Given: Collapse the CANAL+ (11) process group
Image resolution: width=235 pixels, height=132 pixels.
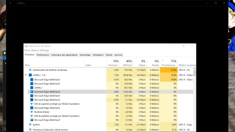Looking at the screenshot, I should (26, 75).
